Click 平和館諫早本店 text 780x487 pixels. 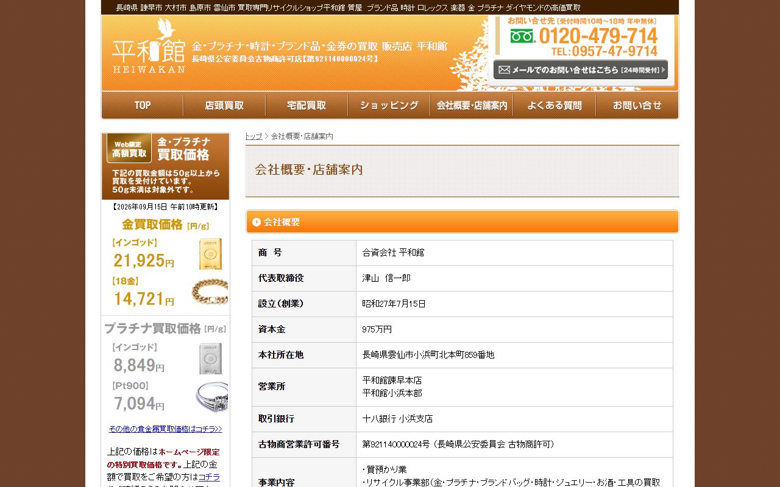[x=392, y=380]
